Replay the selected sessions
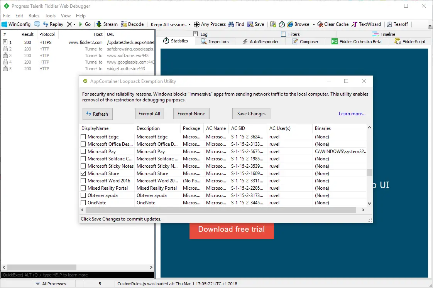 click(x=53, y=24)
